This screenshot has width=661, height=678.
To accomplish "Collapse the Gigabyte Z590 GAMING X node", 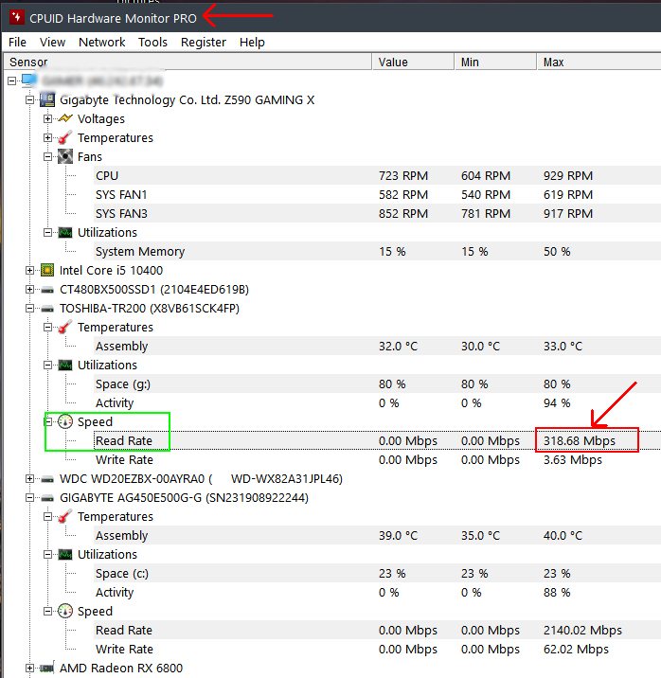I will [x=29, y=99].
